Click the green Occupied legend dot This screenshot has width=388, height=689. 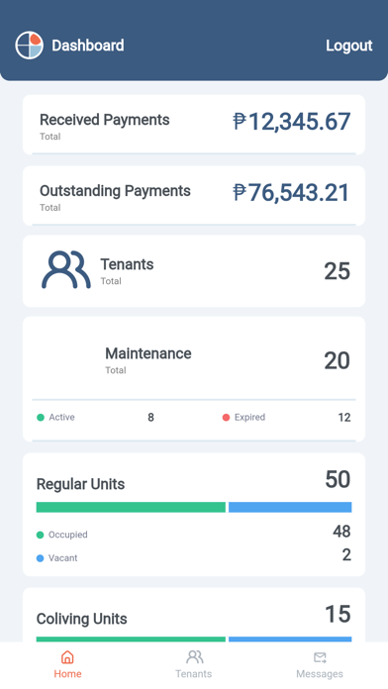[40, 535]
